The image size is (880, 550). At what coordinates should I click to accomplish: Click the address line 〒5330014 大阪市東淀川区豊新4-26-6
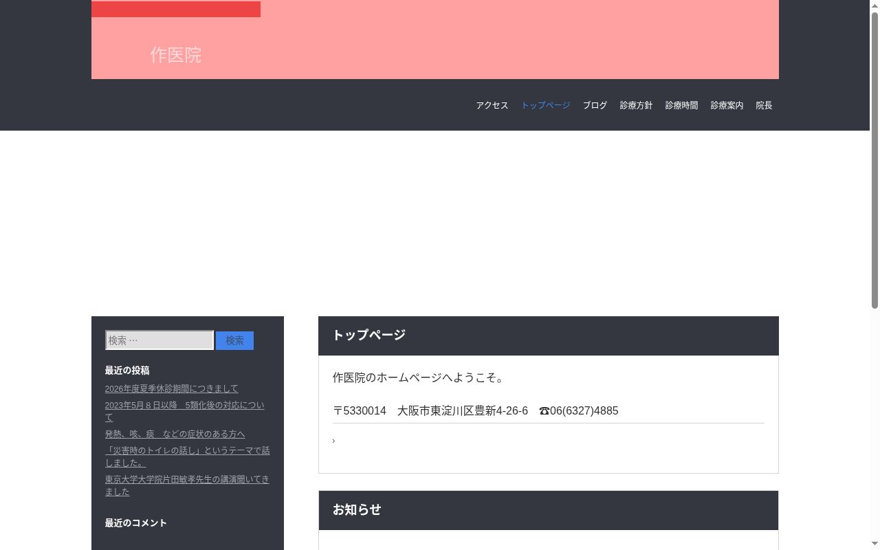click(430, 410)
